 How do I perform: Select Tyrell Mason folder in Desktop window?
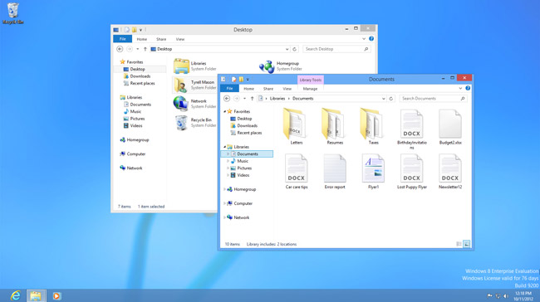[194, 85]
